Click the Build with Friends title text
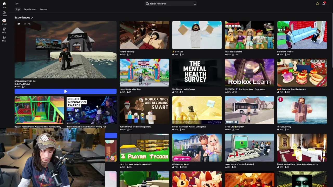Image resolution: width=333 pixels, height=187 pixels. tap(285, 52)
